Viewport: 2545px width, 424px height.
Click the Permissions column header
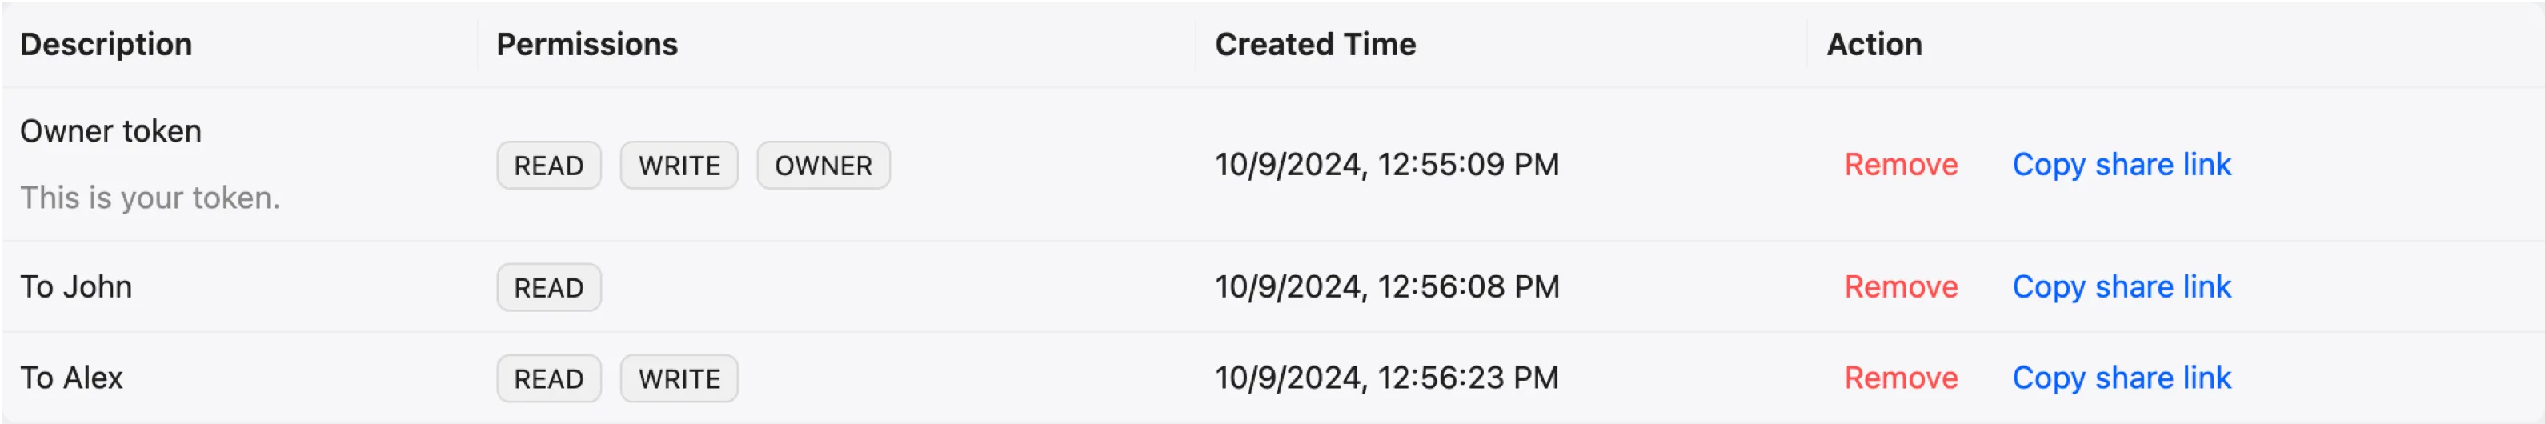click(x=587, y=45)
